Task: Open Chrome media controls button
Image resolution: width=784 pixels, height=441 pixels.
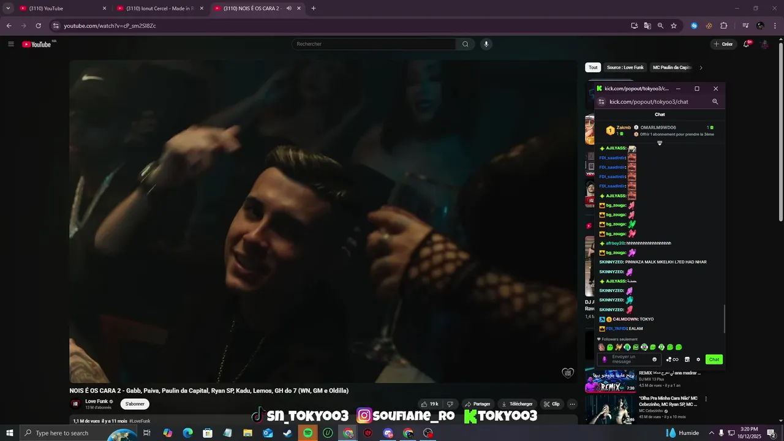Action: [x=745, y=26]
